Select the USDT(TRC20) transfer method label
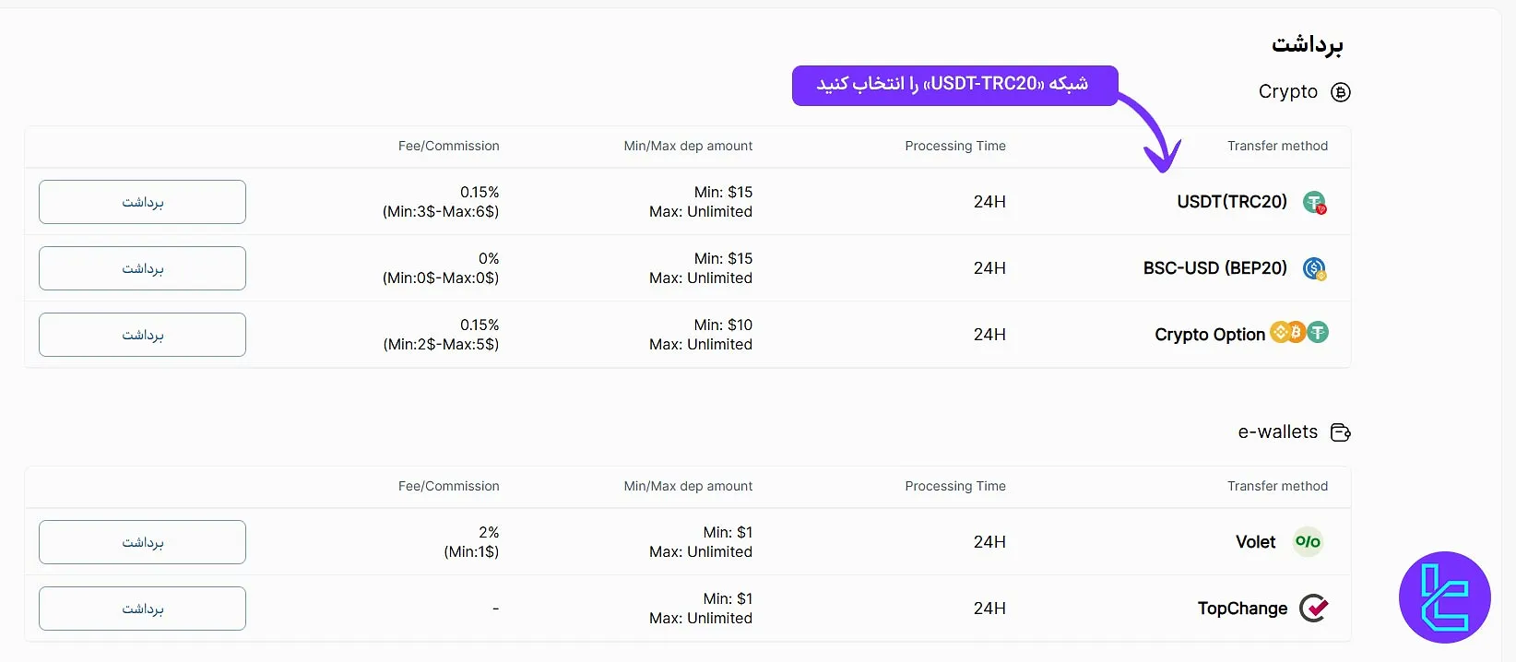1516x662 pixels. (x=1231, y=201)
